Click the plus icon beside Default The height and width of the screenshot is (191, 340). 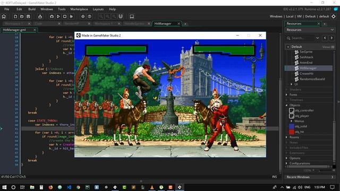(288, 47)
